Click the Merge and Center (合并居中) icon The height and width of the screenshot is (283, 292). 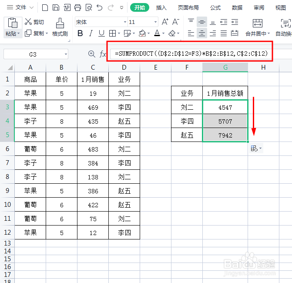pyautogui.click(x=258, y=23)
